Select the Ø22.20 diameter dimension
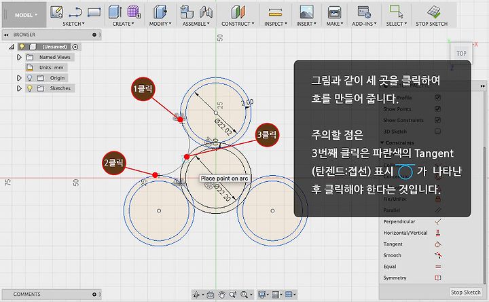This screenshot has height=302, width=489. 222,192
